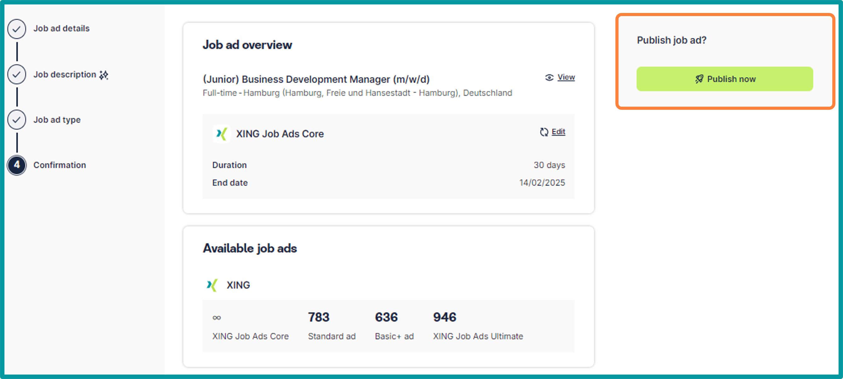Click the step 4 circle icon

[17, 165]
